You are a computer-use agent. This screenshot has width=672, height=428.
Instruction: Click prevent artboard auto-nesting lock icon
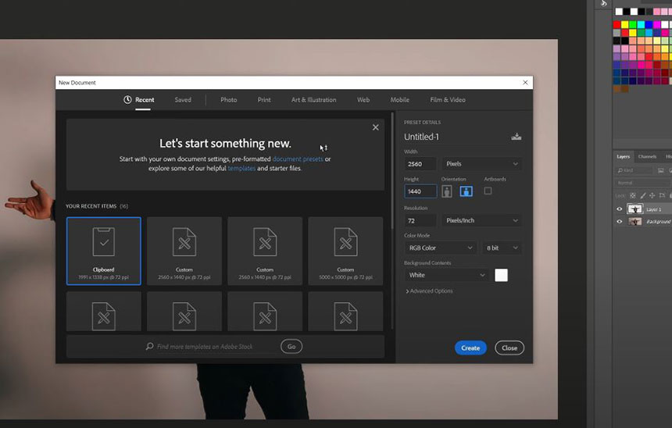(x=662, y=195)
